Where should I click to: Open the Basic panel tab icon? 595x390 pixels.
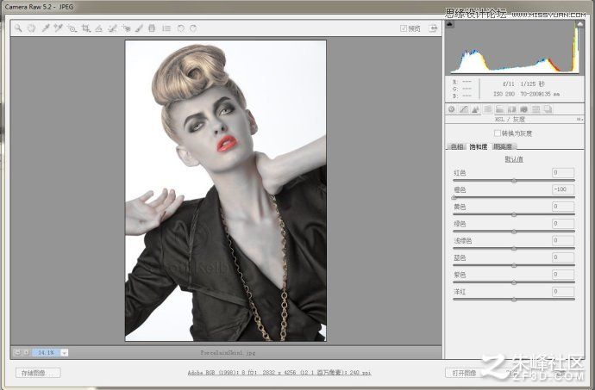coord(452,109)
